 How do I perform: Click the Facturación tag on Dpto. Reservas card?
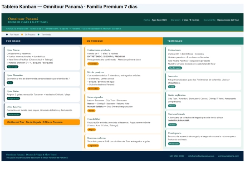[x=14, y=114]
